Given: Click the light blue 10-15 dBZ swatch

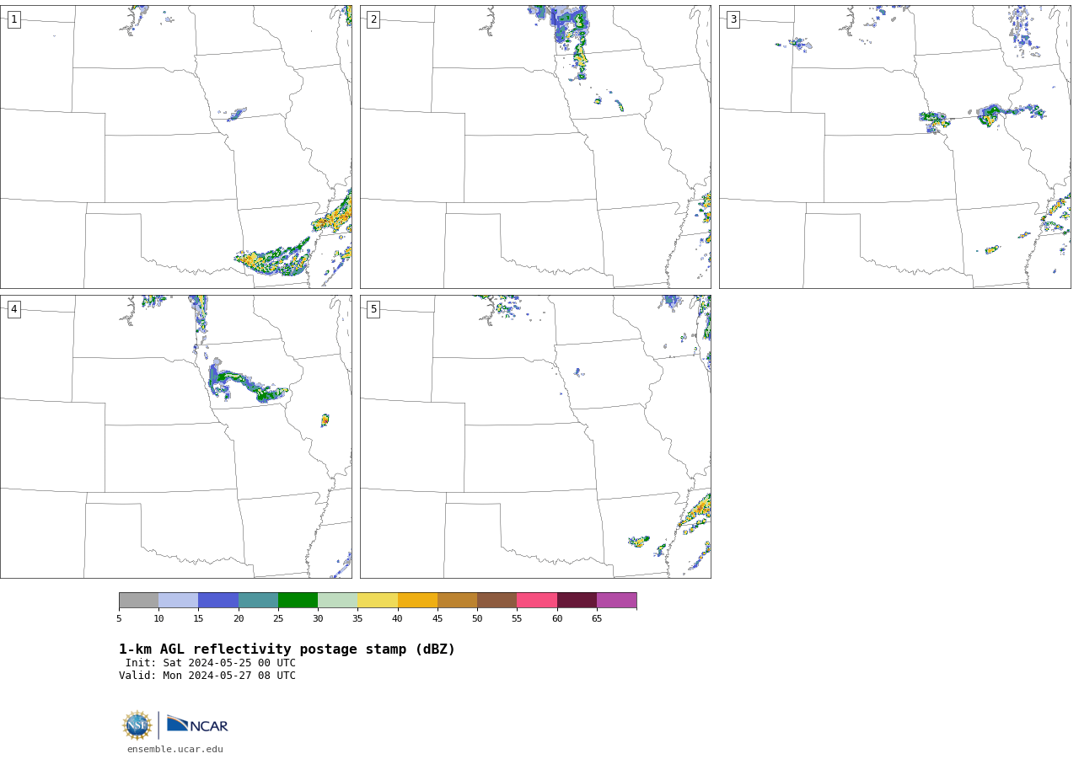Looking at the screenshot, I should click(178, 601).
